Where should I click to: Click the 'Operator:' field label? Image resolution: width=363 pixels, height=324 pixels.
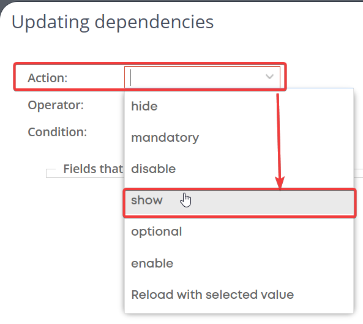56,105
